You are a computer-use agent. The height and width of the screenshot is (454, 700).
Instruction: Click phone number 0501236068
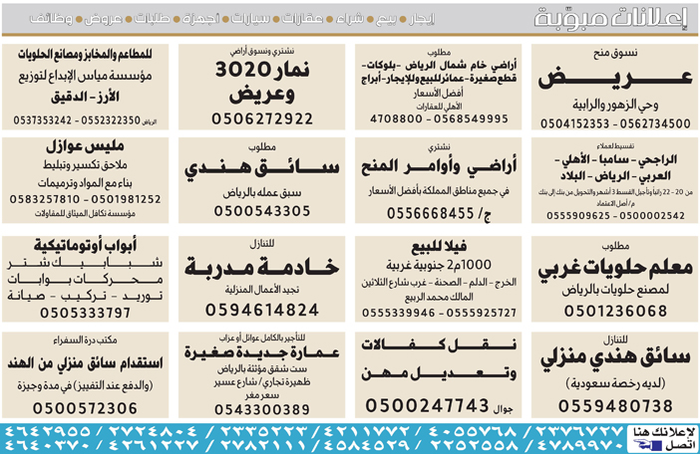pos(615,311)
